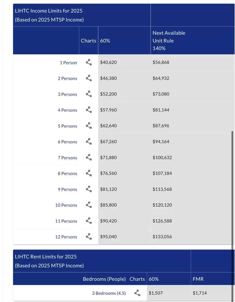Click the 12 Persons row label
235x302 pixels.
click(66, 237)
